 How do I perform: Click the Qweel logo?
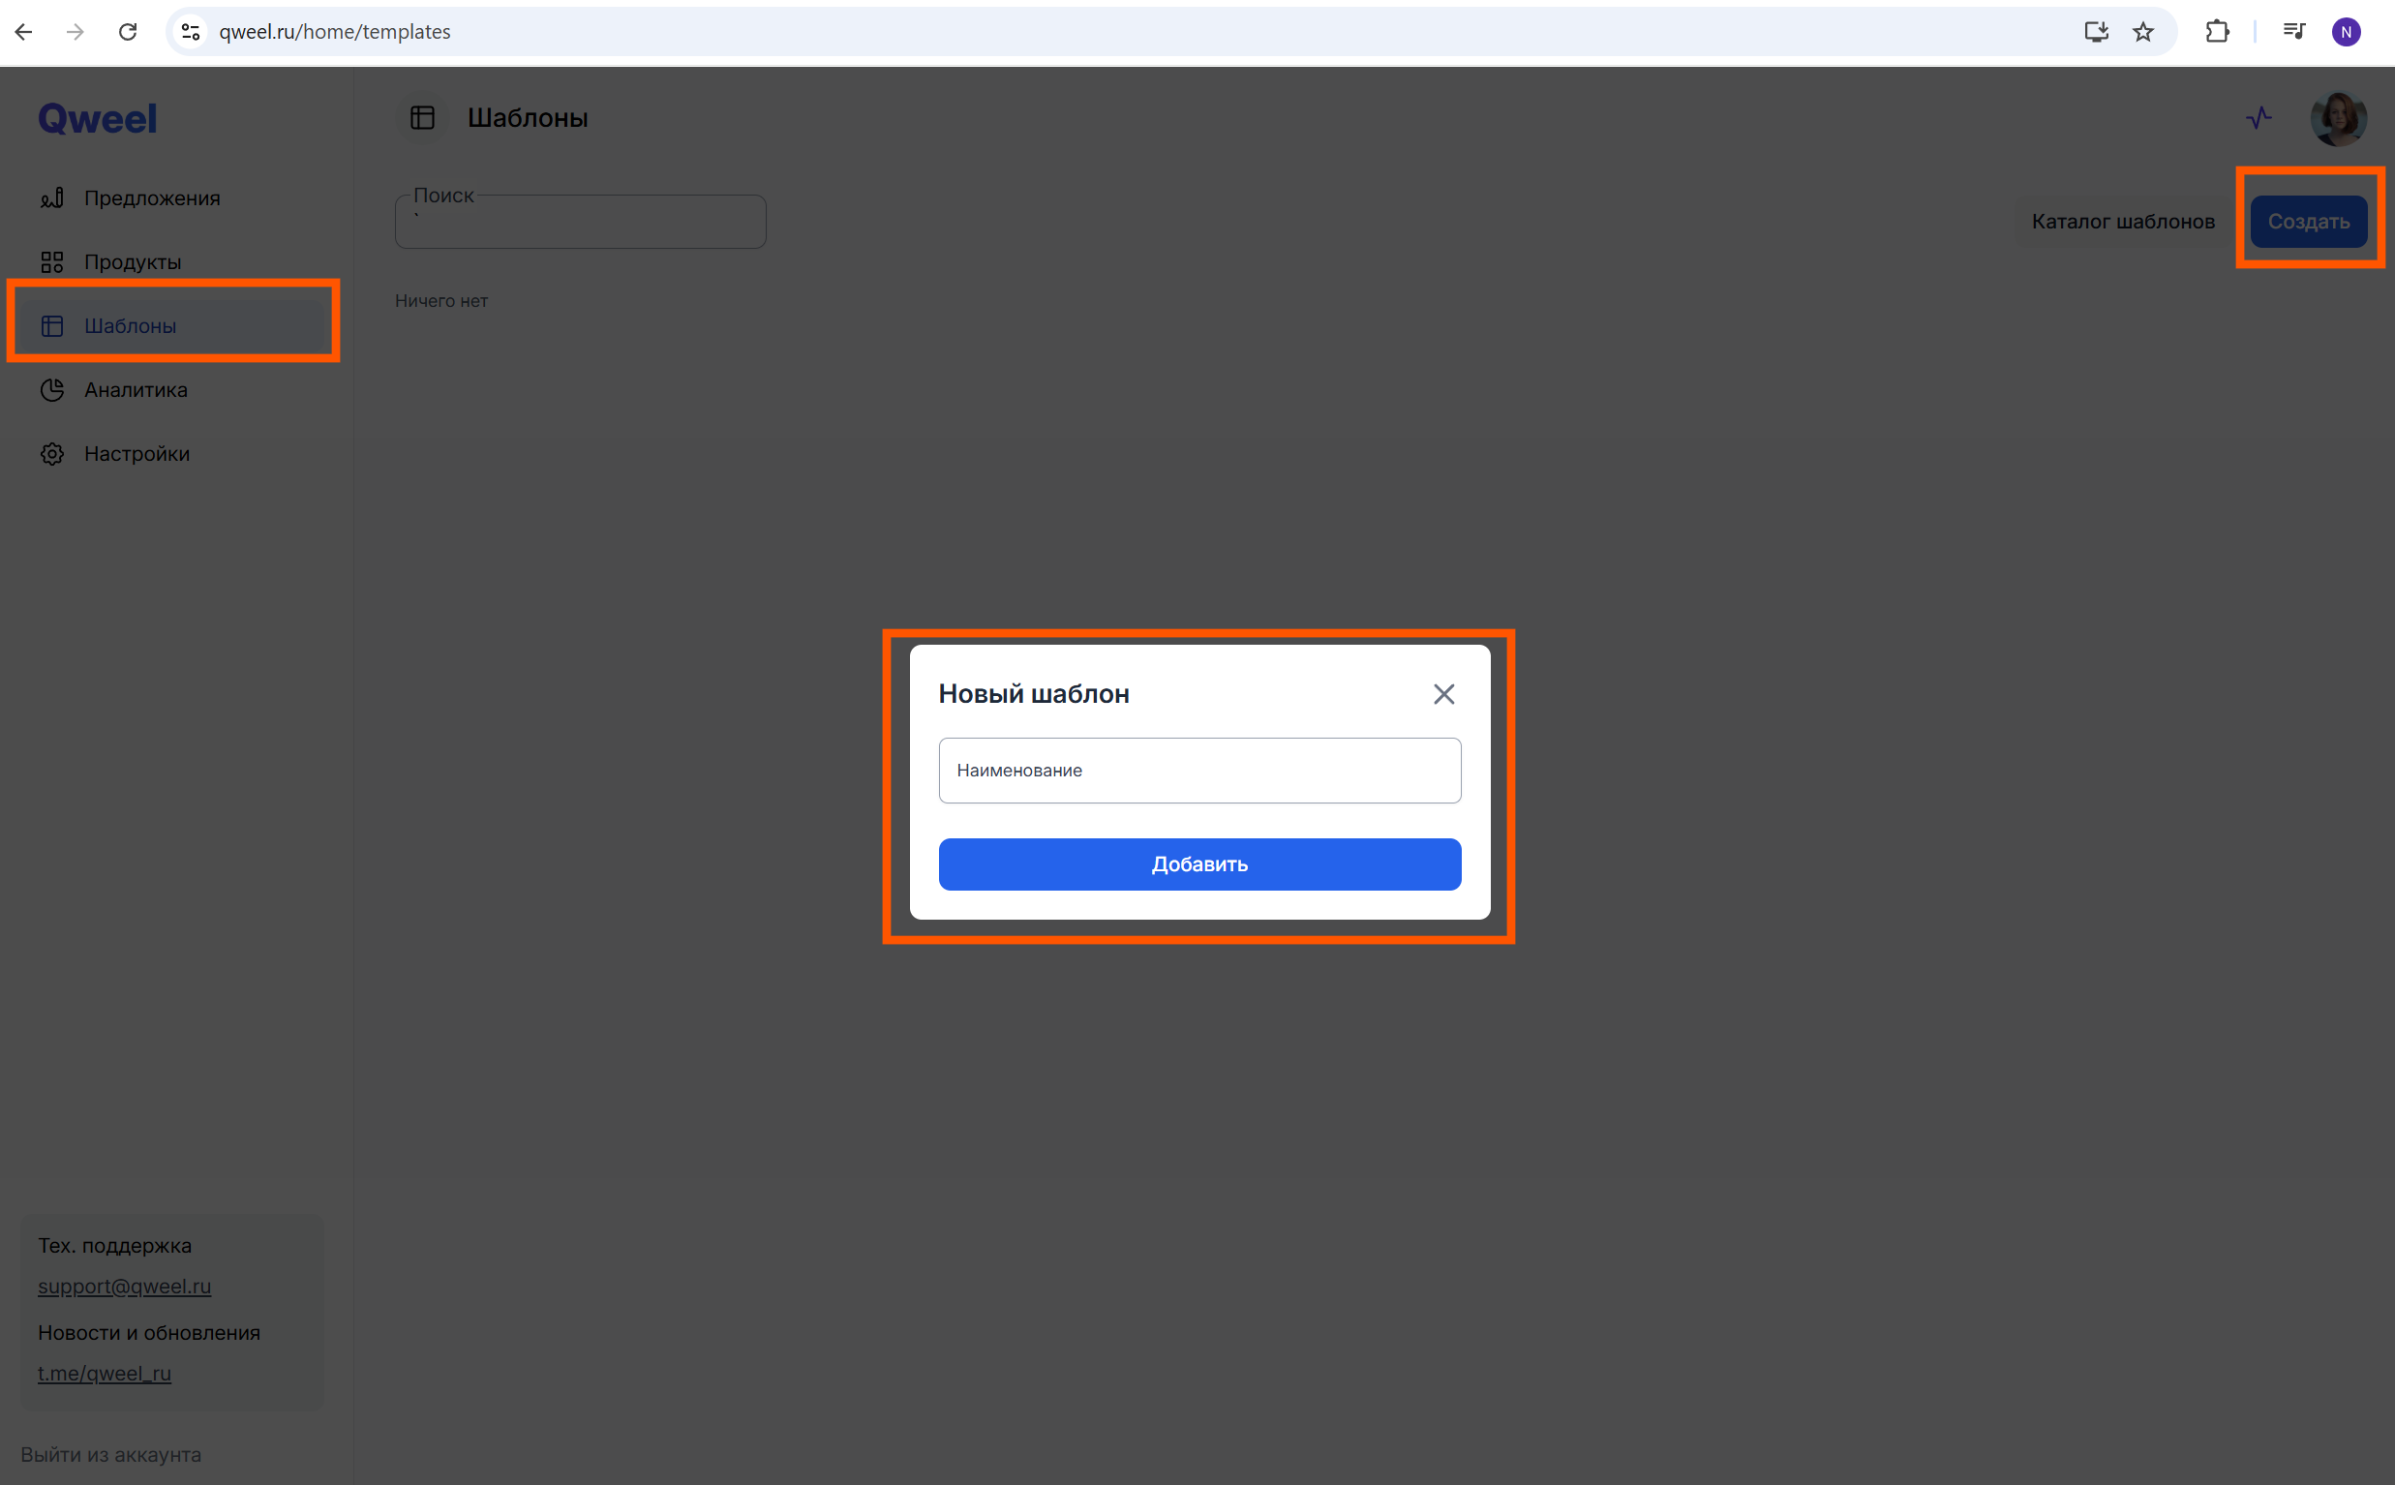pos(97,119)
